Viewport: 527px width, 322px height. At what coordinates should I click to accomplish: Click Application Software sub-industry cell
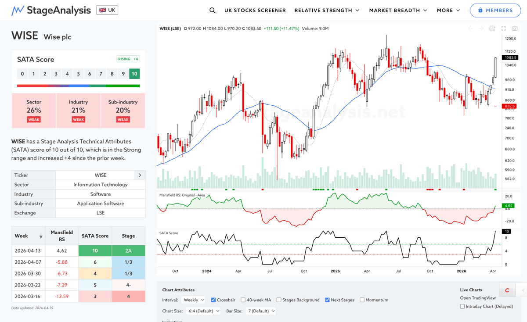tap(101, 204)
